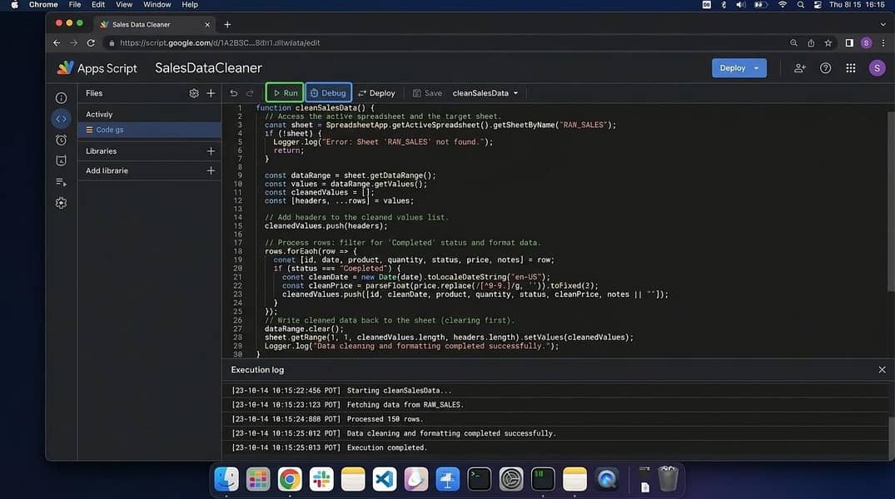The image size is (895, 499).
Task: Select the Code gs file
Action: tap(149, 130)
